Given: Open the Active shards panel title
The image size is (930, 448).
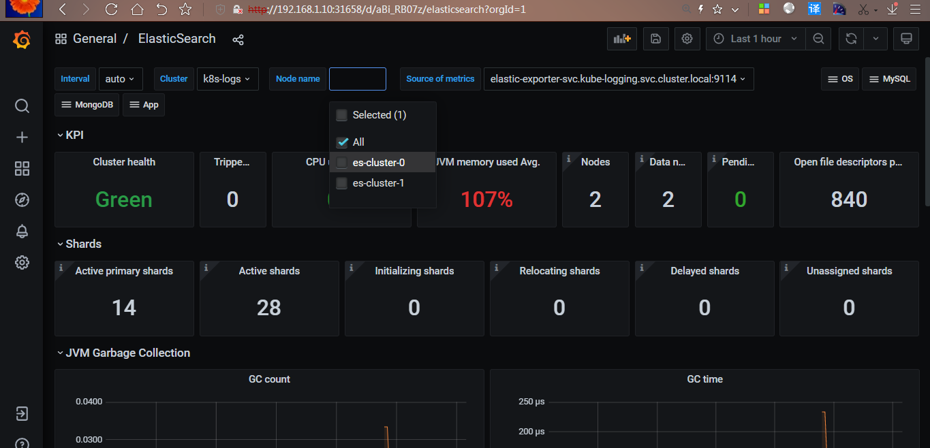Looking at the screenshot, I should 269,271.
